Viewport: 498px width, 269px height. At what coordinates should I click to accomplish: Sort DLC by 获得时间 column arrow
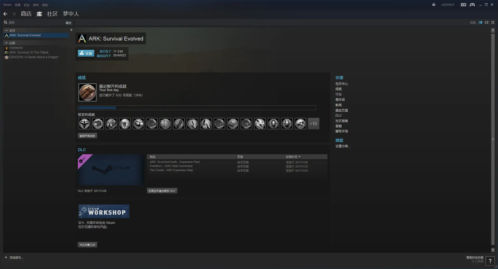299,157
